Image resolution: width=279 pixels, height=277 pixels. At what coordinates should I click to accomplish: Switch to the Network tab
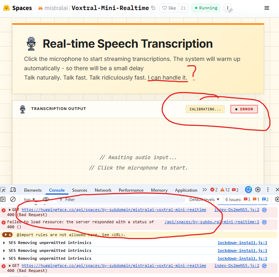[x=103, y=190]
